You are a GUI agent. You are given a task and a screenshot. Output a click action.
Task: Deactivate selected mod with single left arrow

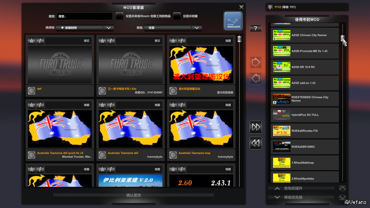(x=256, y=78)
